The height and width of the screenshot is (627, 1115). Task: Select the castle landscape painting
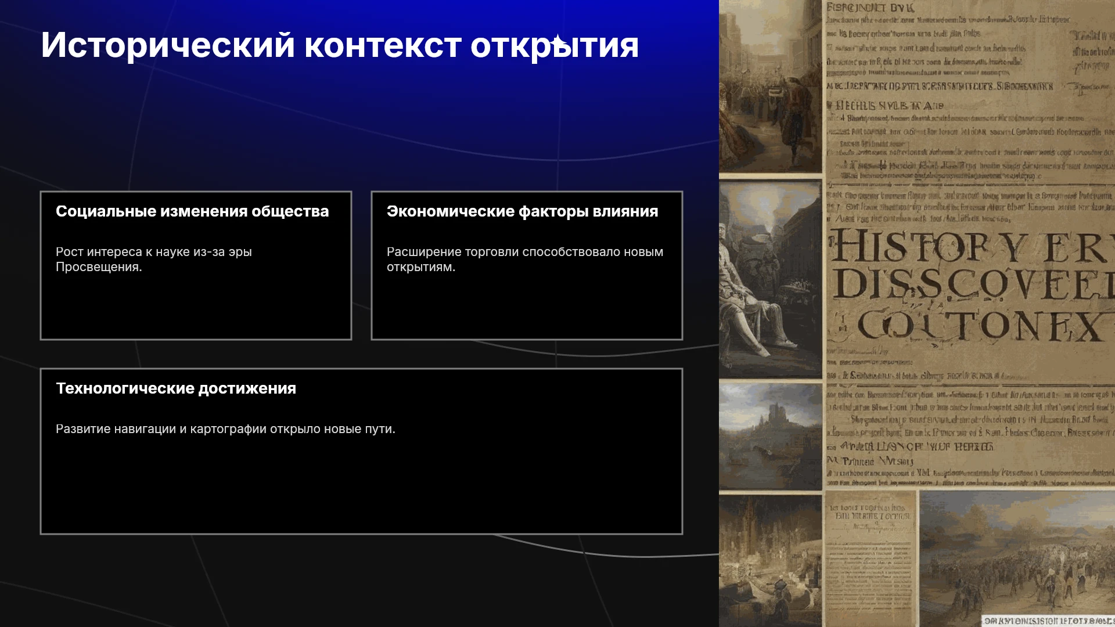click(771, 437)
